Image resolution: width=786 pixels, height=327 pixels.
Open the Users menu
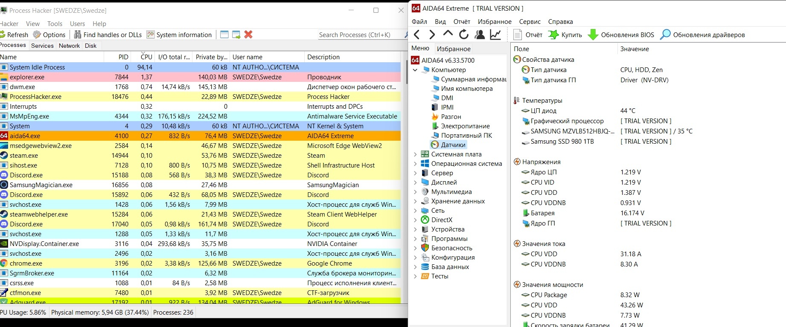coord(77,24)
